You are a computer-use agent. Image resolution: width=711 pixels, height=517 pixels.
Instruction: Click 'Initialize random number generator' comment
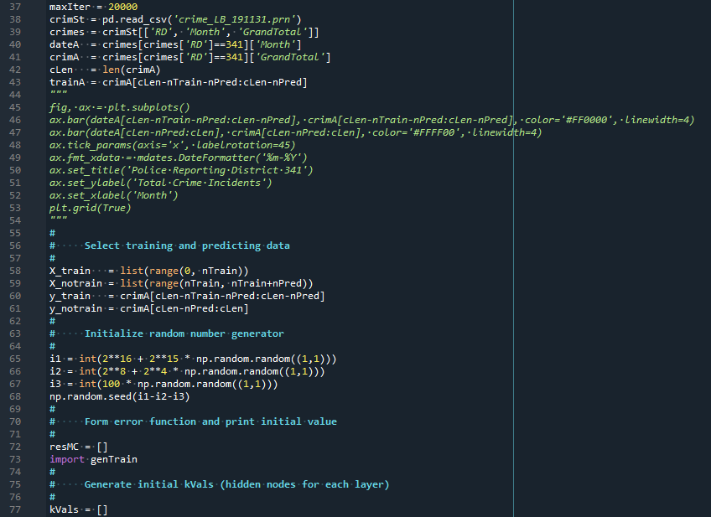point(184,333)
